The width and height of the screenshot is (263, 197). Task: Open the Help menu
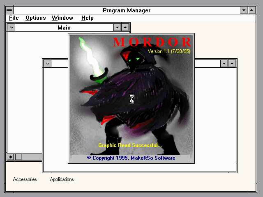[x=87, y=18]
